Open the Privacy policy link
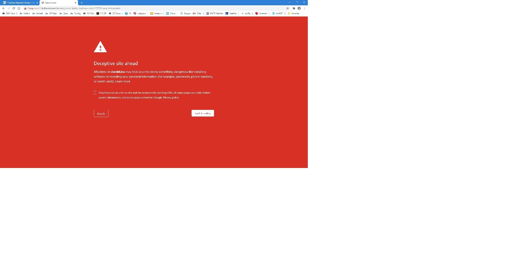The height and width of the screenshot is (280, 513). (x=171, y=98)
